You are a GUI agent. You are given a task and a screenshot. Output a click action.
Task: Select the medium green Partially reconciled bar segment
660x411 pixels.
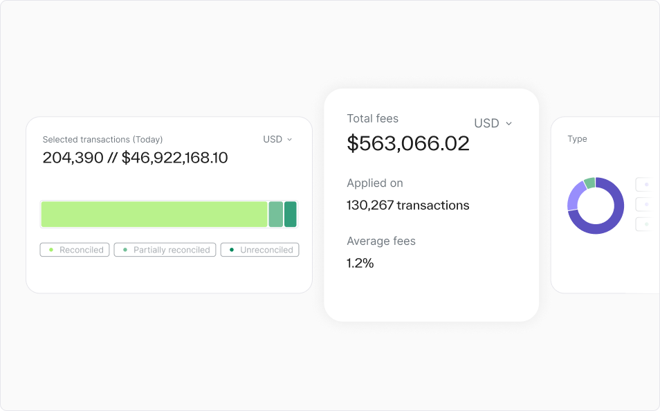point(275,214)
